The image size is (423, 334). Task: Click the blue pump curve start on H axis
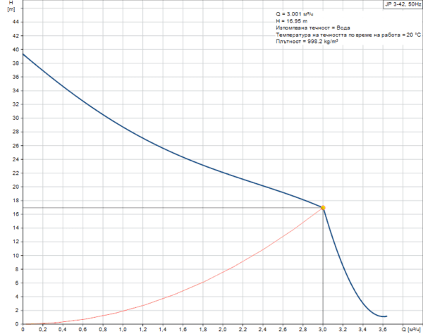24,54
